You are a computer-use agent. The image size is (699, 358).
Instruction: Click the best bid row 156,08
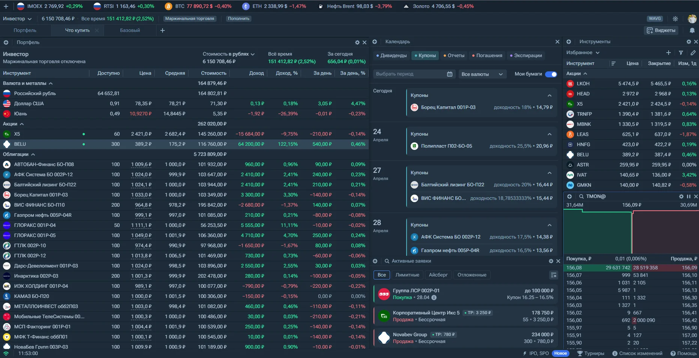(x=598, y=268)
